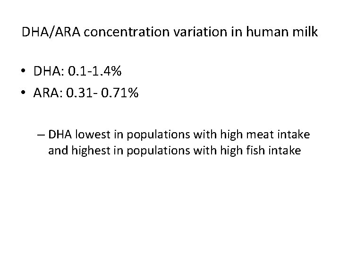Select the first bullet point marker

(x=24, y=72)
